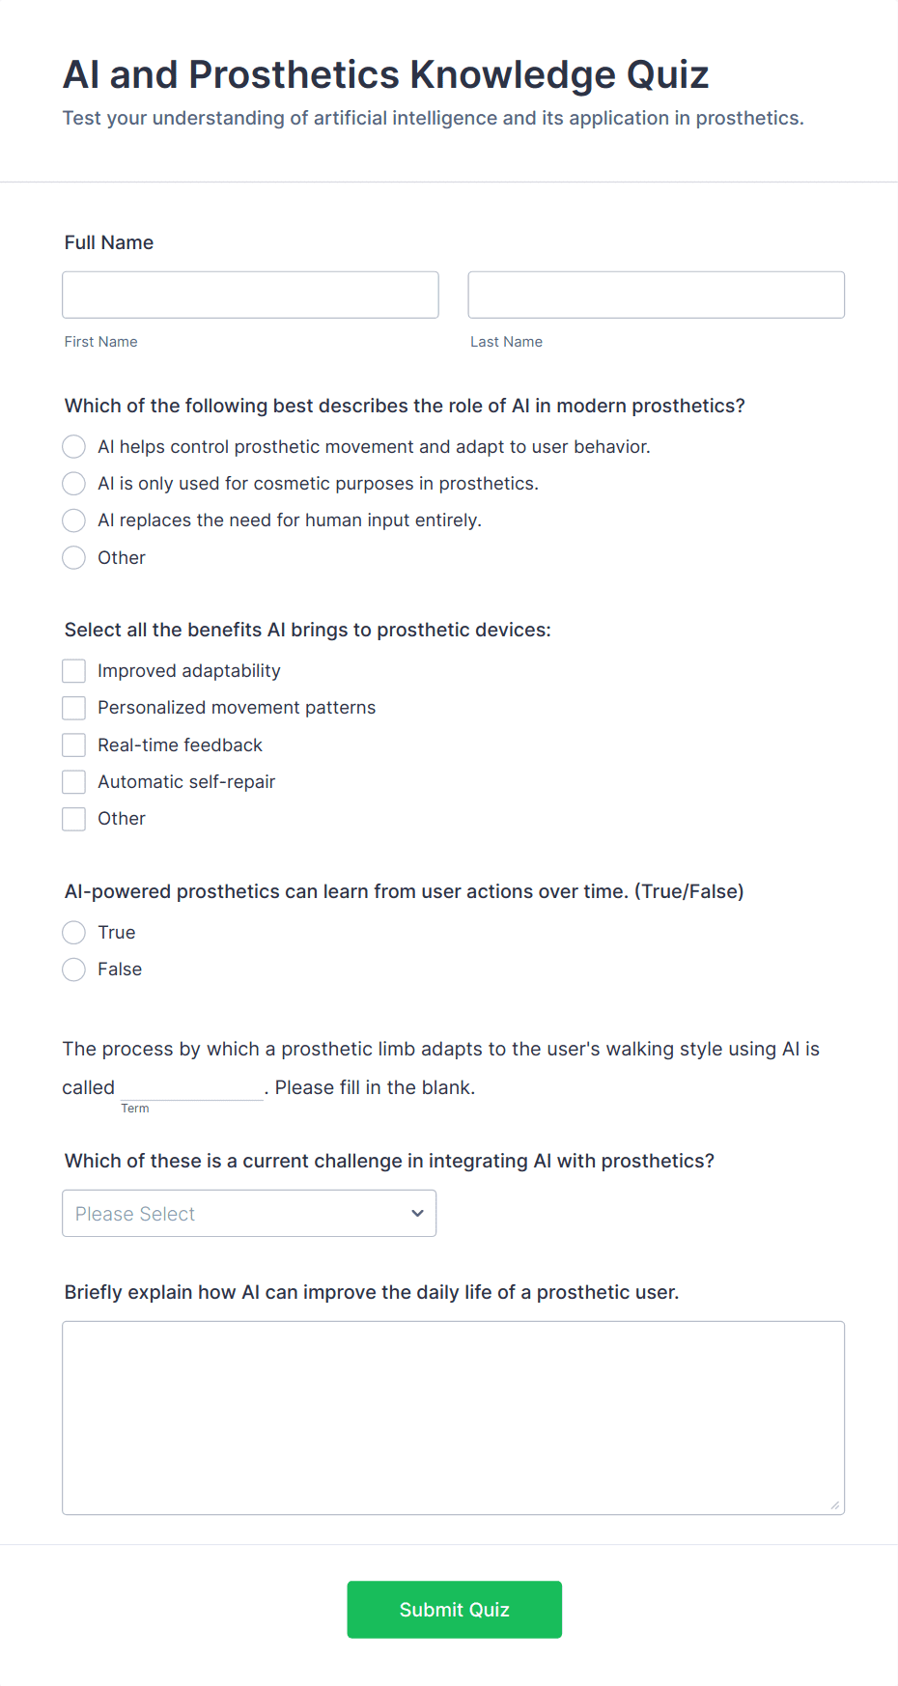Click the First Name input field

click(250, 295)
